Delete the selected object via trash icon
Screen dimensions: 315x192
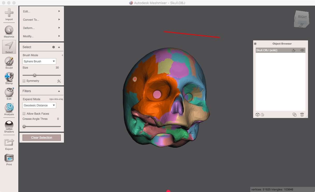click(302, 114)
